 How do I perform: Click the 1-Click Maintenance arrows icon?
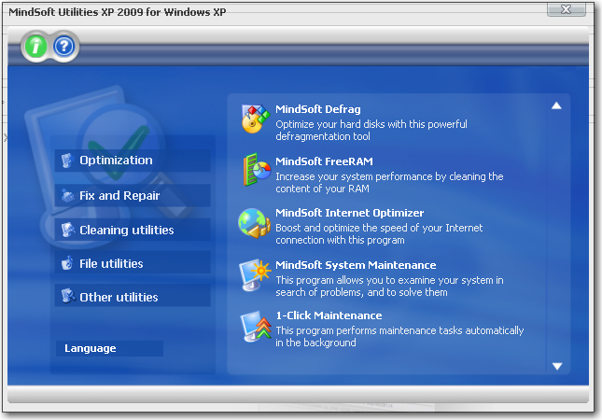click(256, 327)
